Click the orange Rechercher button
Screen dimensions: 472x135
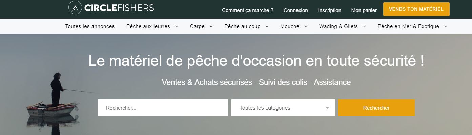tap(376, 108)
